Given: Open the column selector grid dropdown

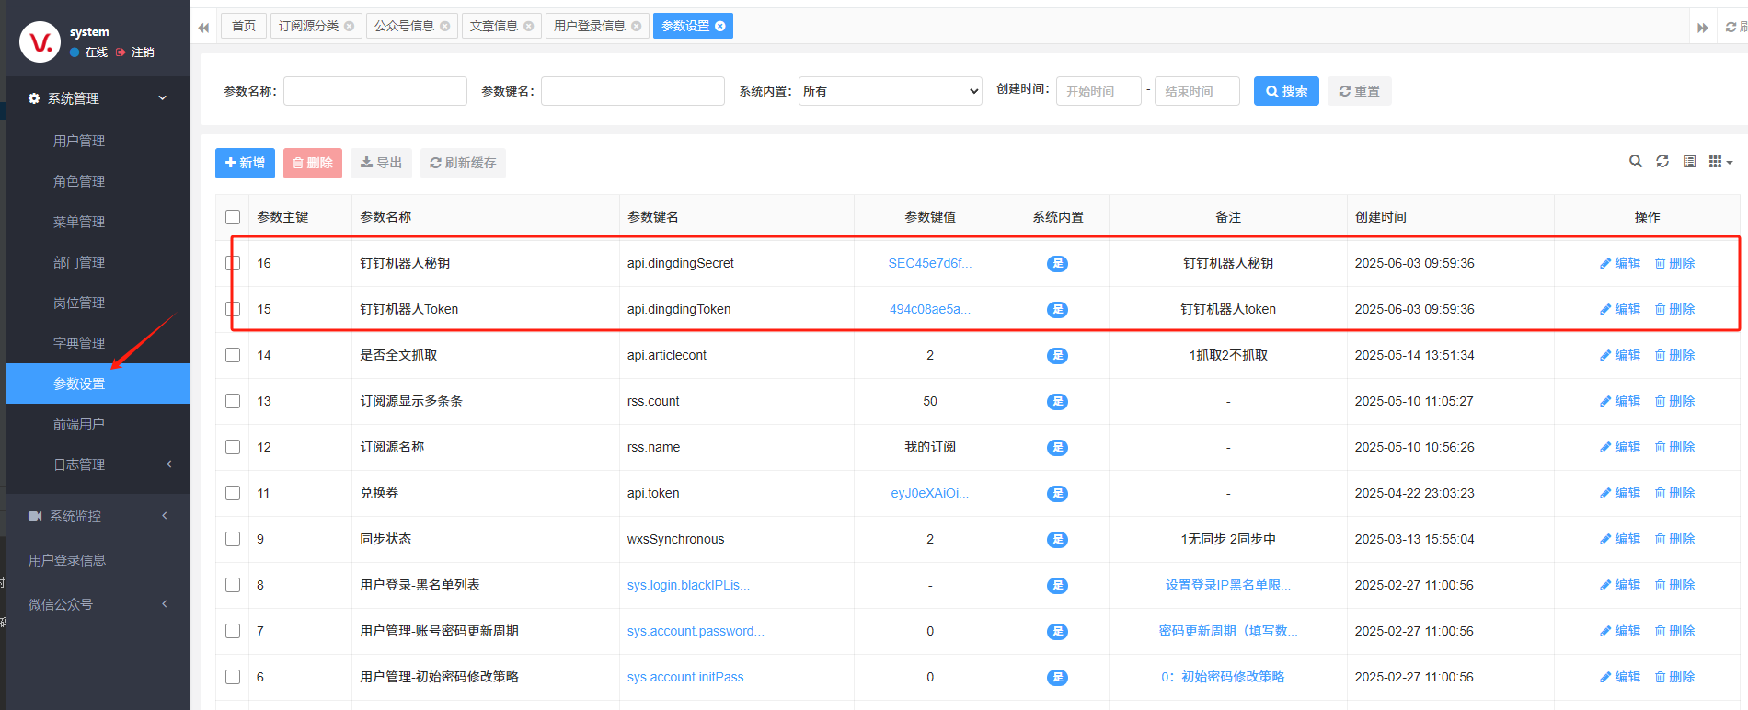Looking at the screenshot, I should point(1719,162).
